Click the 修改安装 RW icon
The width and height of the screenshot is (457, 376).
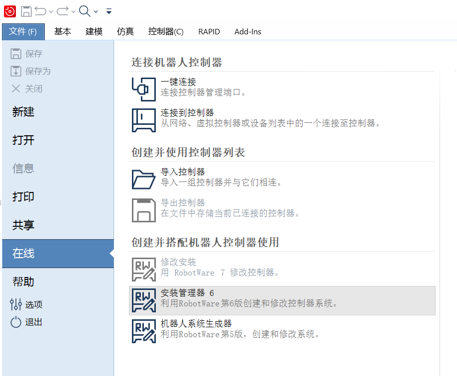(144, 270)
